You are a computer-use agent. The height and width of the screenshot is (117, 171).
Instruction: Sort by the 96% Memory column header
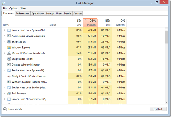pyautogui.click(x=90, y=23)
